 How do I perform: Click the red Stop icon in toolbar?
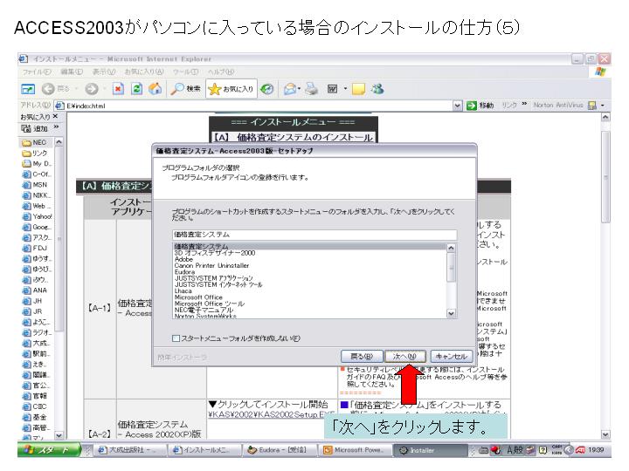(x=118, y=88)
